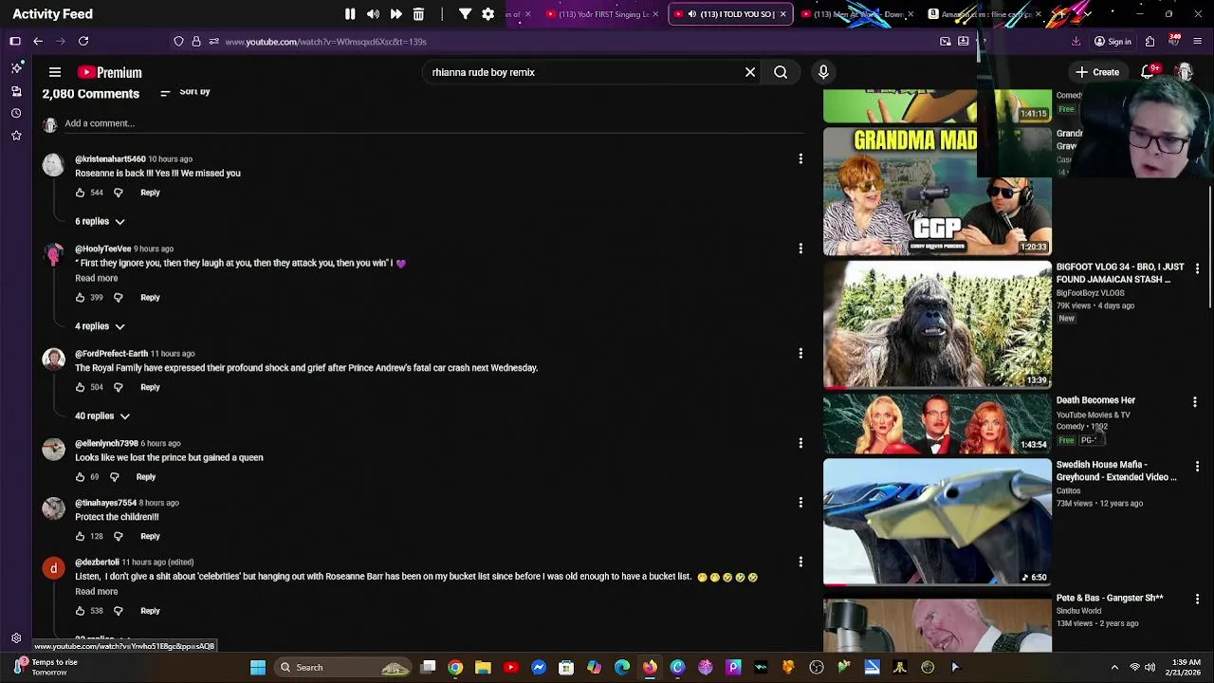Open the Sort by comments menu

tap(185, 92)
